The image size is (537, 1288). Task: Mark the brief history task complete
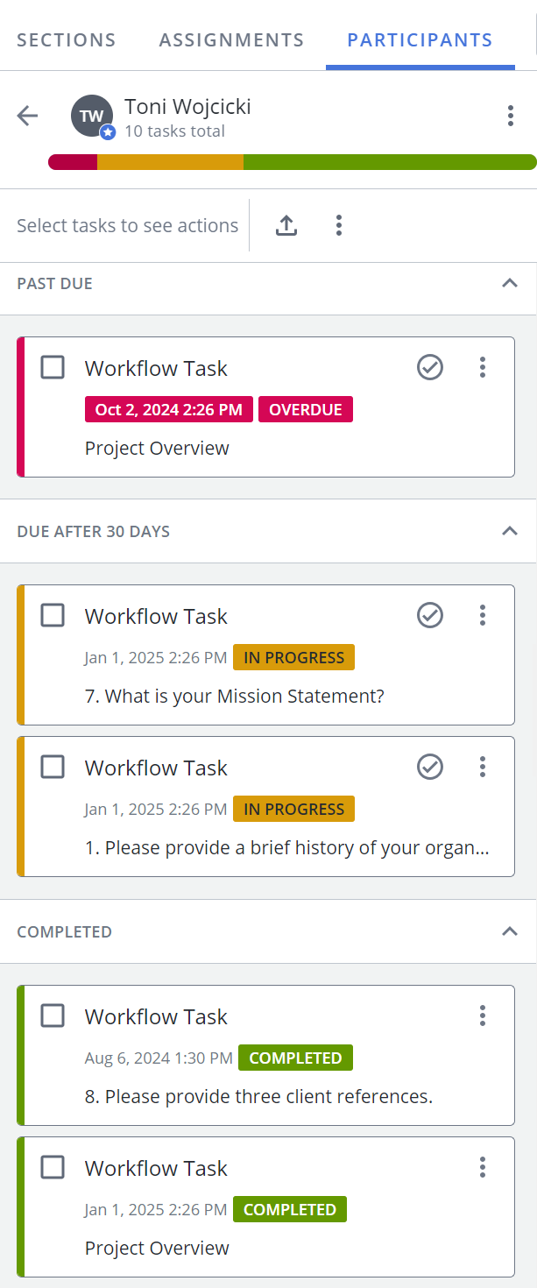(x=430, y=767)
